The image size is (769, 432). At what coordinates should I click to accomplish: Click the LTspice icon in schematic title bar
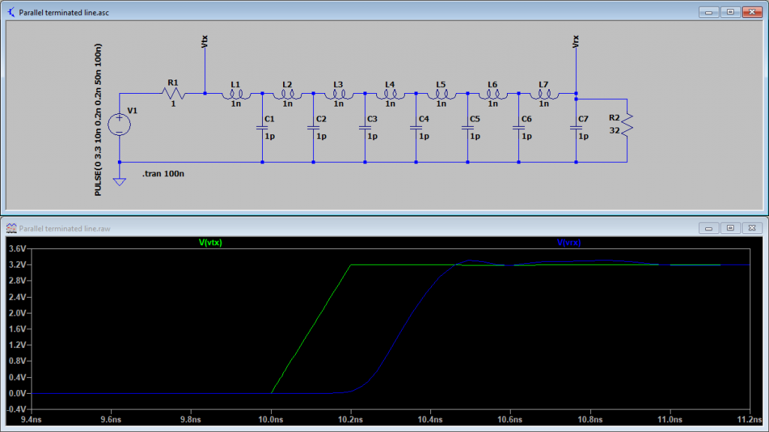point(11,12)
